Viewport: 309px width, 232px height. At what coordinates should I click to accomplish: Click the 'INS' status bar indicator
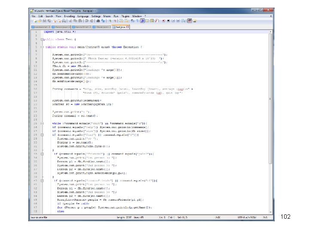pyautogui.click(x=265, y=217)
